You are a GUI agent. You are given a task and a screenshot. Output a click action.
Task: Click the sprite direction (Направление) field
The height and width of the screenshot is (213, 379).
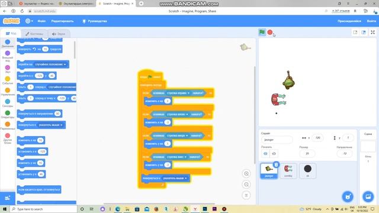(x=345, y=154)
